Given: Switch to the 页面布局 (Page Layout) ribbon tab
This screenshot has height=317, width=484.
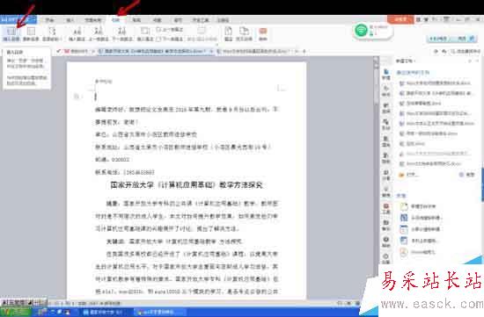Looking at the screenshot, I should tap(93, 20).
